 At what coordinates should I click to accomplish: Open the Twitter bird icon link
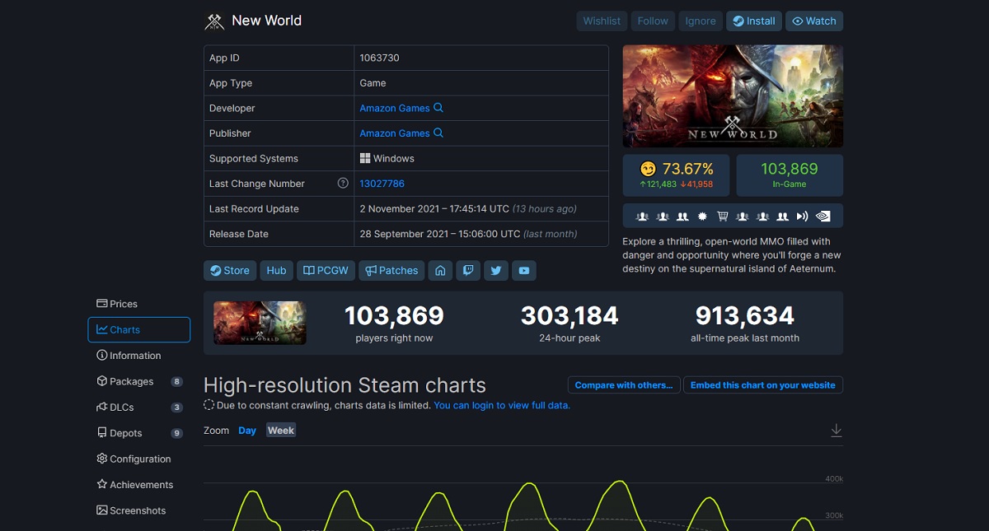click(x=495, y=270)
